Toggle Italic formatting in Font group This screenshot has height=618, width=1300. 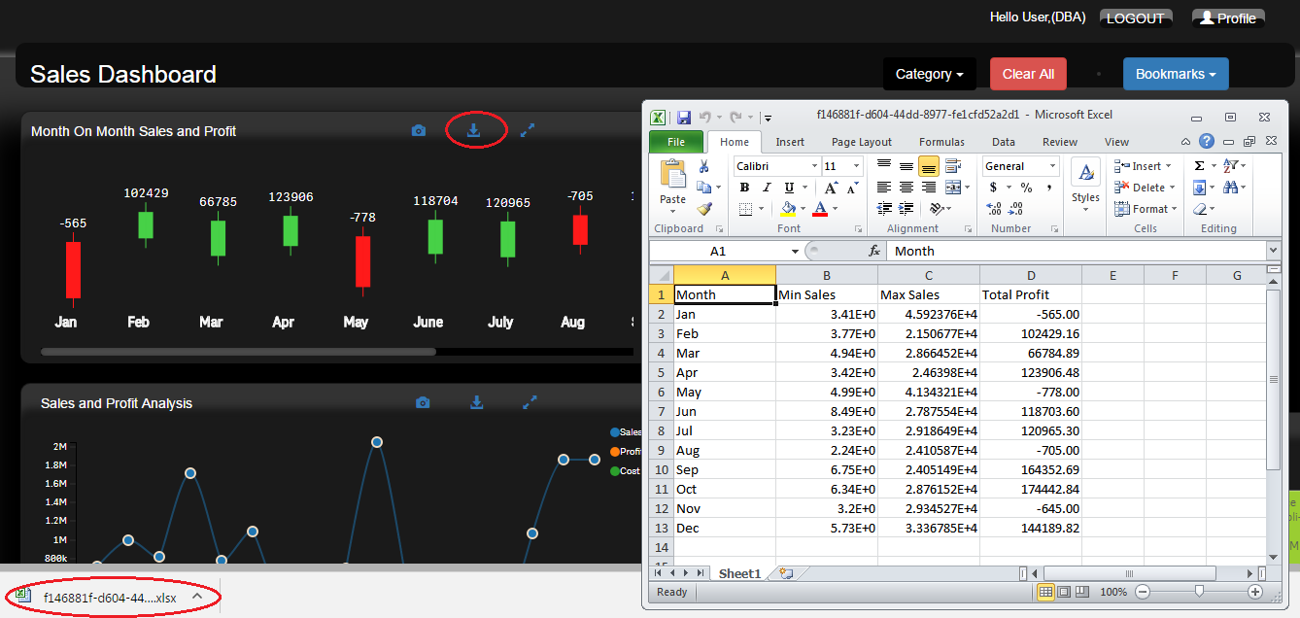click(x=767, y=188)
